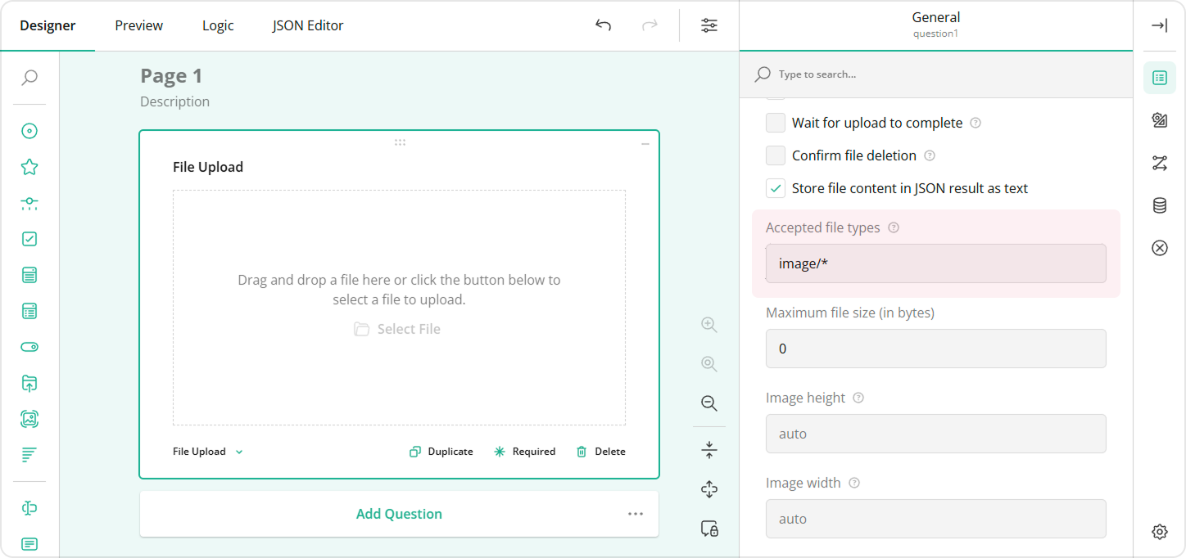This screenshot has height=558, width=1186.
Task: Enable Wait for upload to complete
Action: (x=775, y=122)
